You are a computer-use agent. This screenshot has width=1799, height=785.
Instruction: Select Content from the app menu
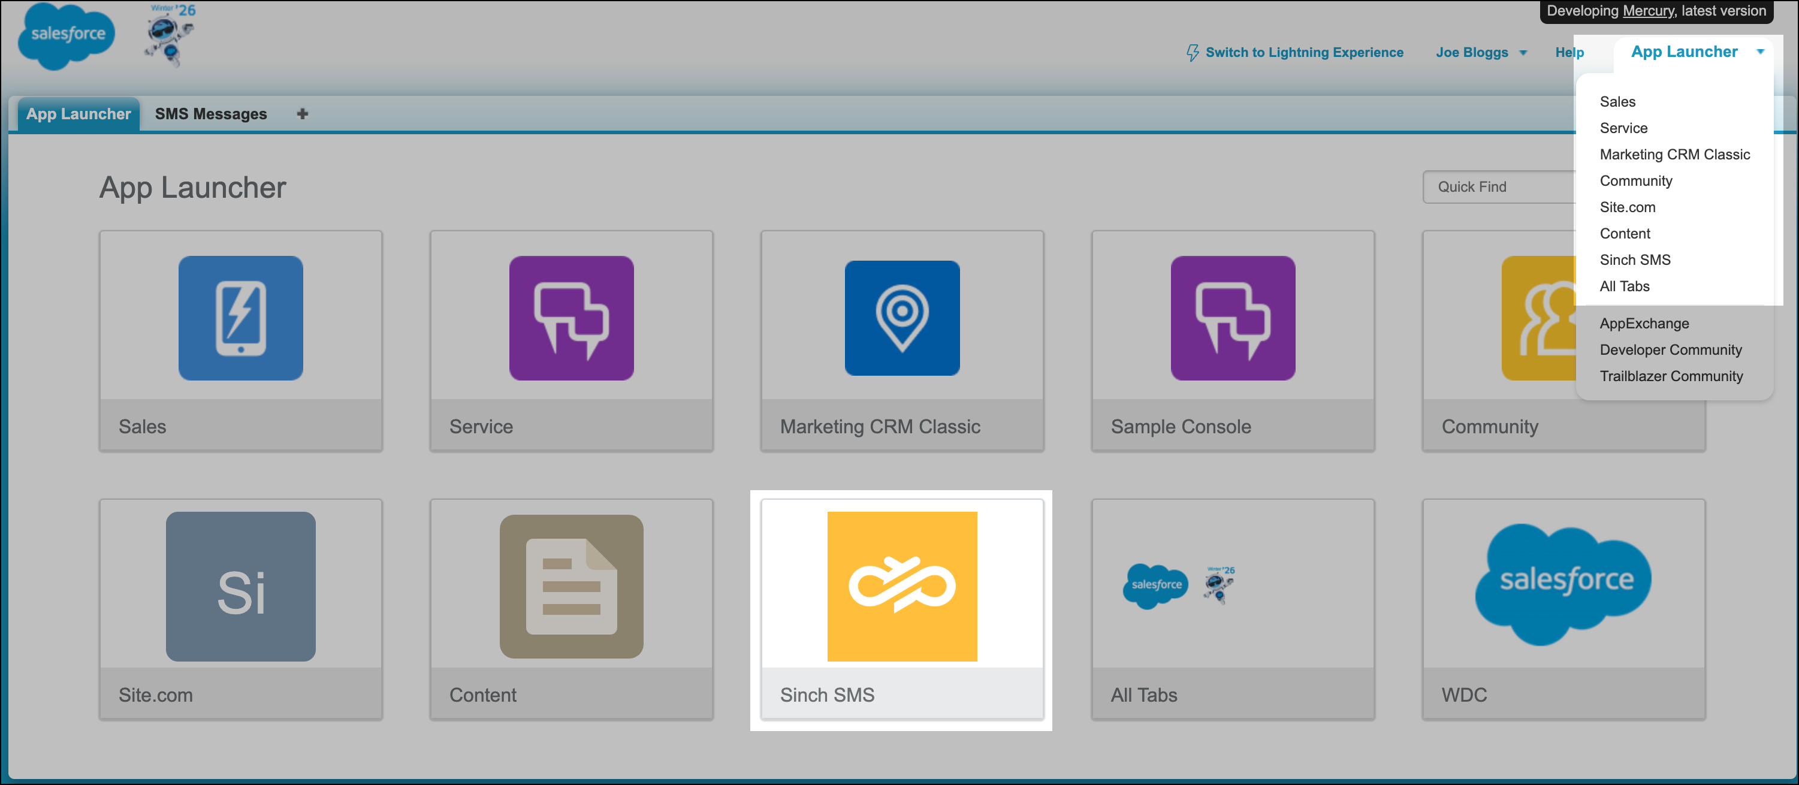click(1625, 234)
